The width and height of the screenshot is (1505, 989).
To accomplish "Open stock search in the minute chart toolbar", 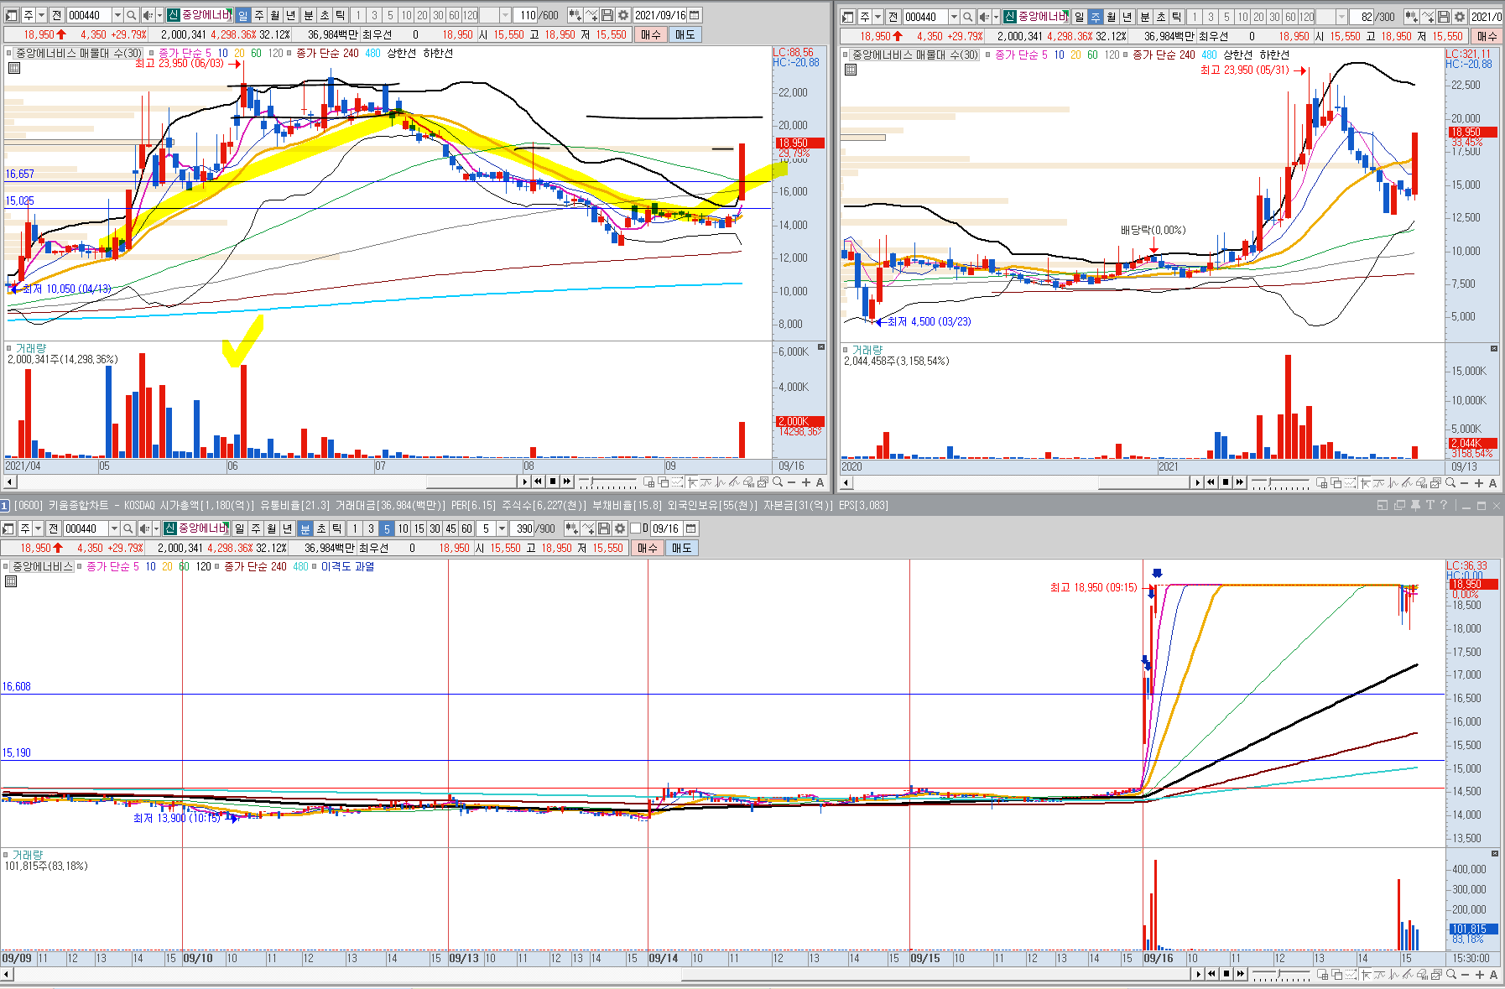I will pos(128,528).
